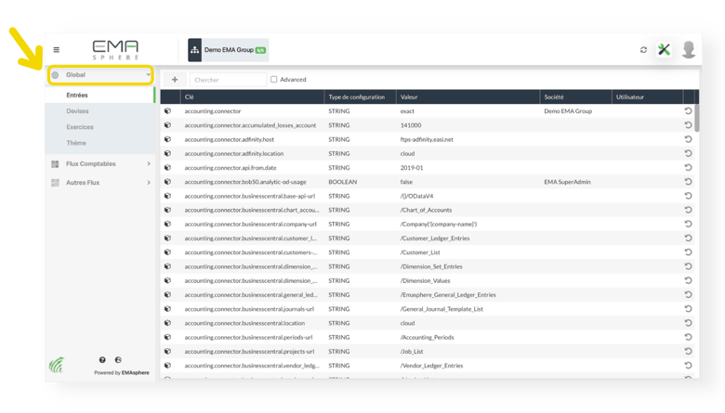Expand the Global dropdown

[x=100, y=75]
